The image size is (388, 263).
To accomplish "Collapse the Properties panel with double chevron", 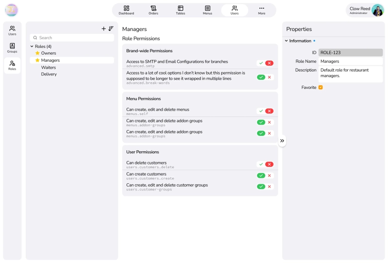I will 282,141.
